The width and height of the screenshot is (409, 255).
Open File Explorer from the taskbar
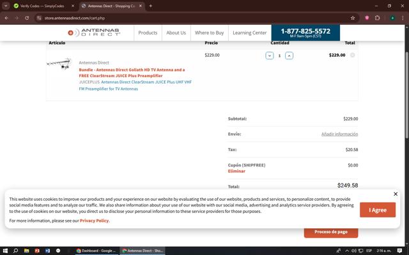(26, 251)
